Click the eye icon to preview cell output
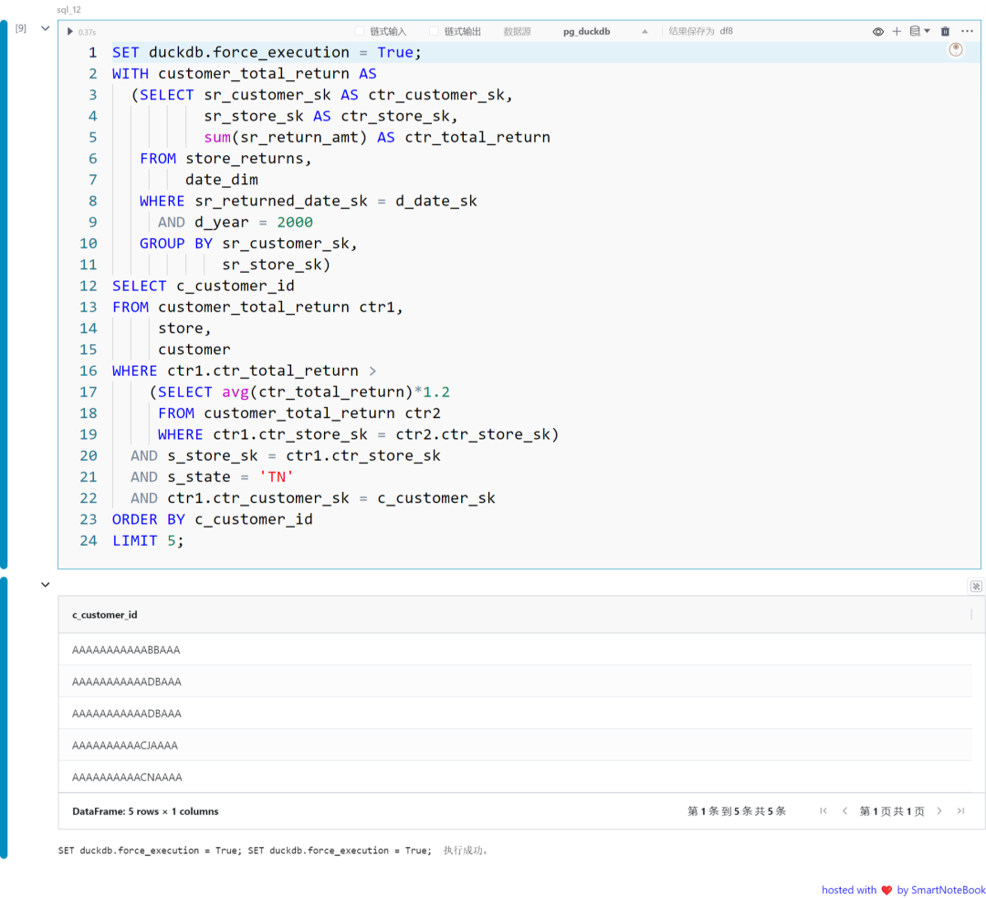986x898 pixels. click(877, 30)
